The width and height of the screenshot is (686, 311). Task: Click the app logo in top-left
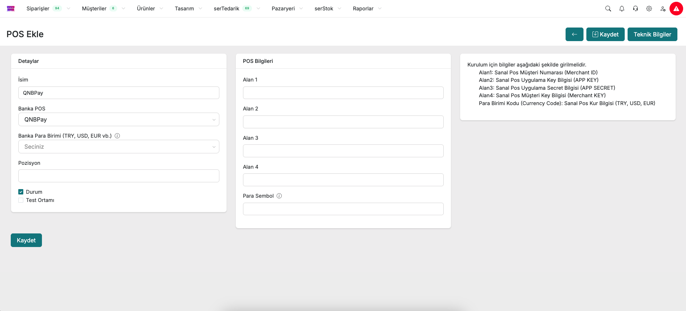(11, 9)
